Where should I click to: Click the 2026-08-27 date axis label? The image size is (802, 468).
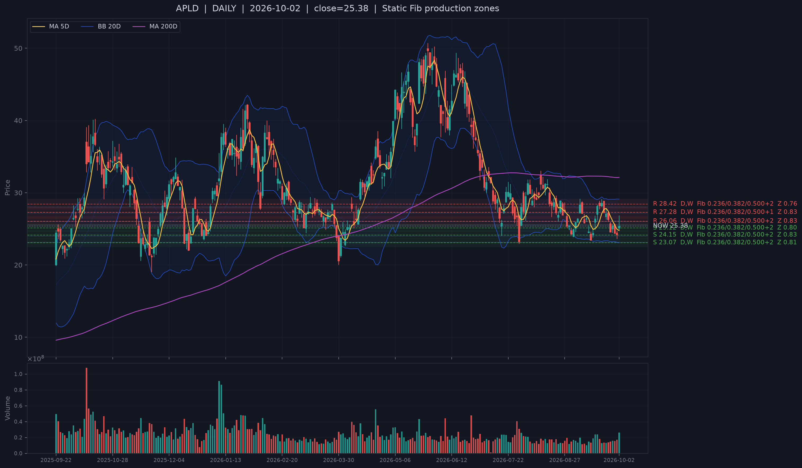point(565,460)
